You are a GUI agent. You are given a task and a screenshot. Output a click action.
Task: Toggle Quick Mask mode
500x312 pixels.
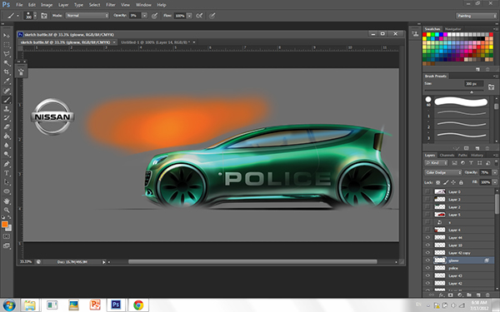pos(7,236)
